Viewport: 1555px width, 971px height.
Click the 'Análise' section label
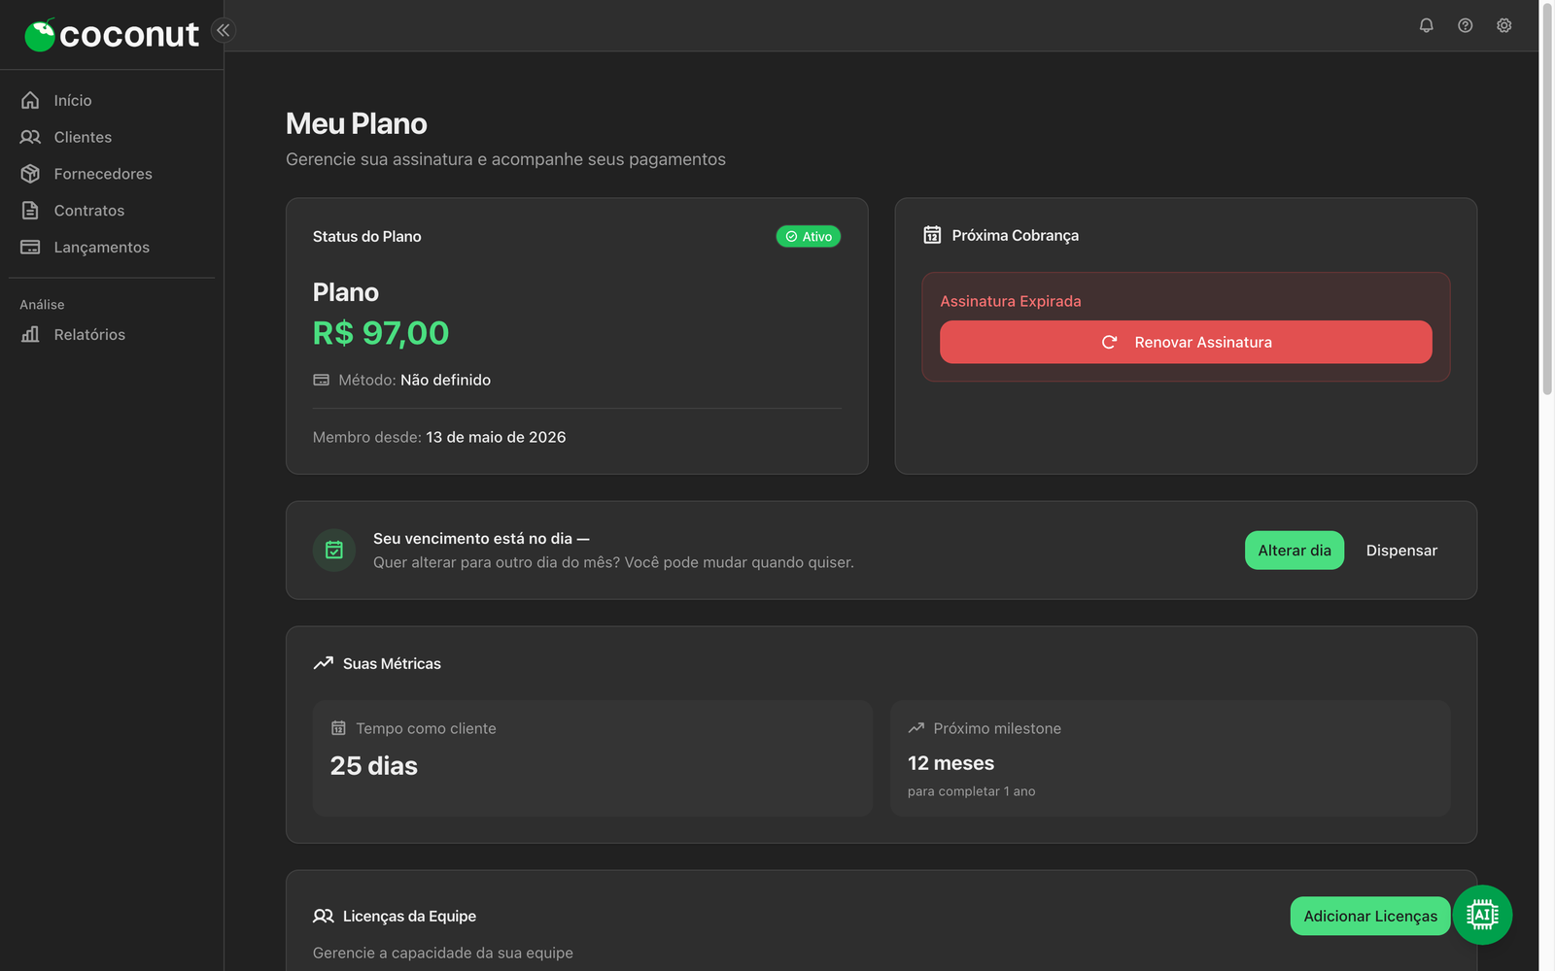pyautogui.click(x=42, y=305)
